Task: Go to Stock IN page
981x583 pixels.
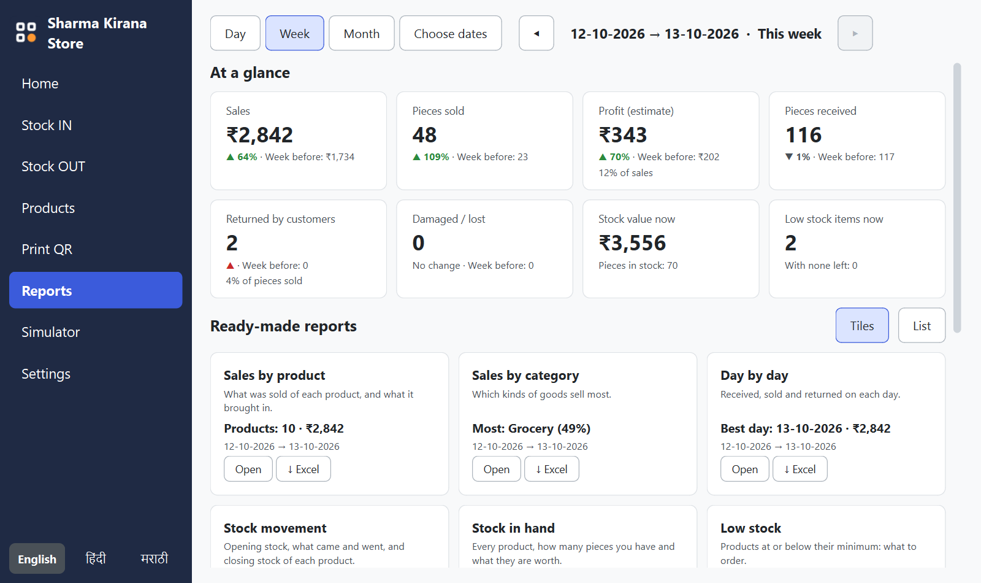Action: click(96, 125)
